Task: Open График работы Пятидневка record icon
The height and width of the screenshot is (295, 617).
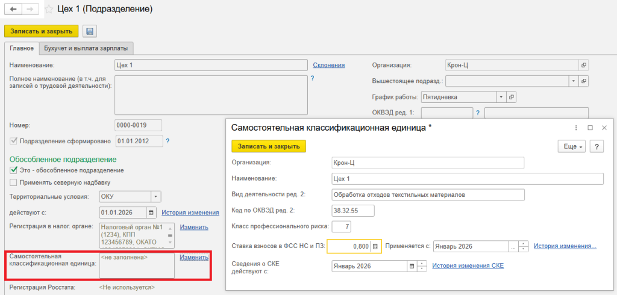Action: pos(512,96)
